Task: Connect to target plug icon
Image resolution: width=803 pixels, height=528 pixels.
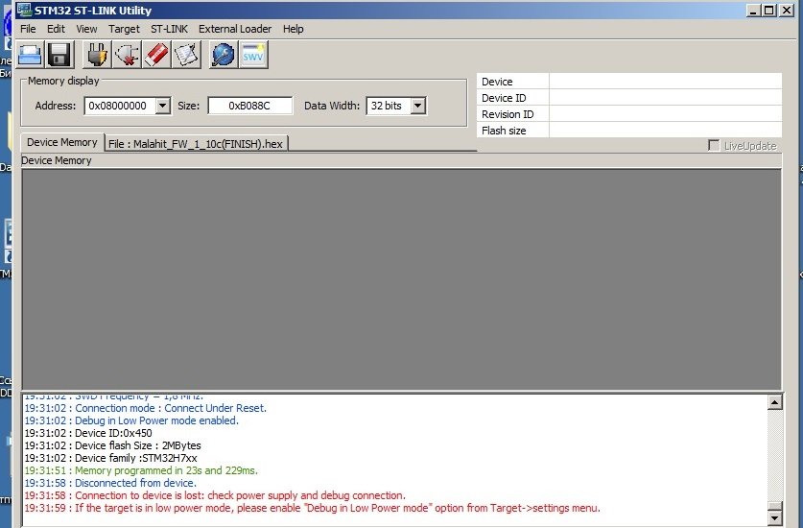Action: pos(97,55)
